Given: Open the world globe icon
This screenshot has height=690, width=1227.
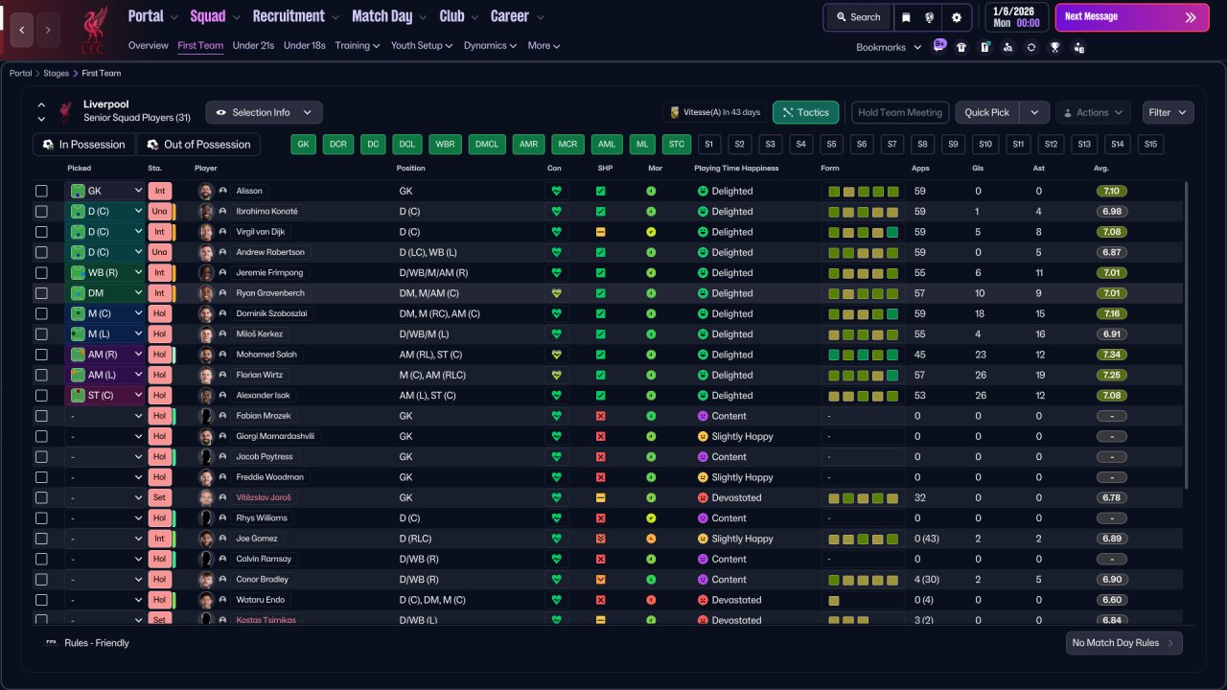Looking at the screenshot, I should [x=930, y=17].
